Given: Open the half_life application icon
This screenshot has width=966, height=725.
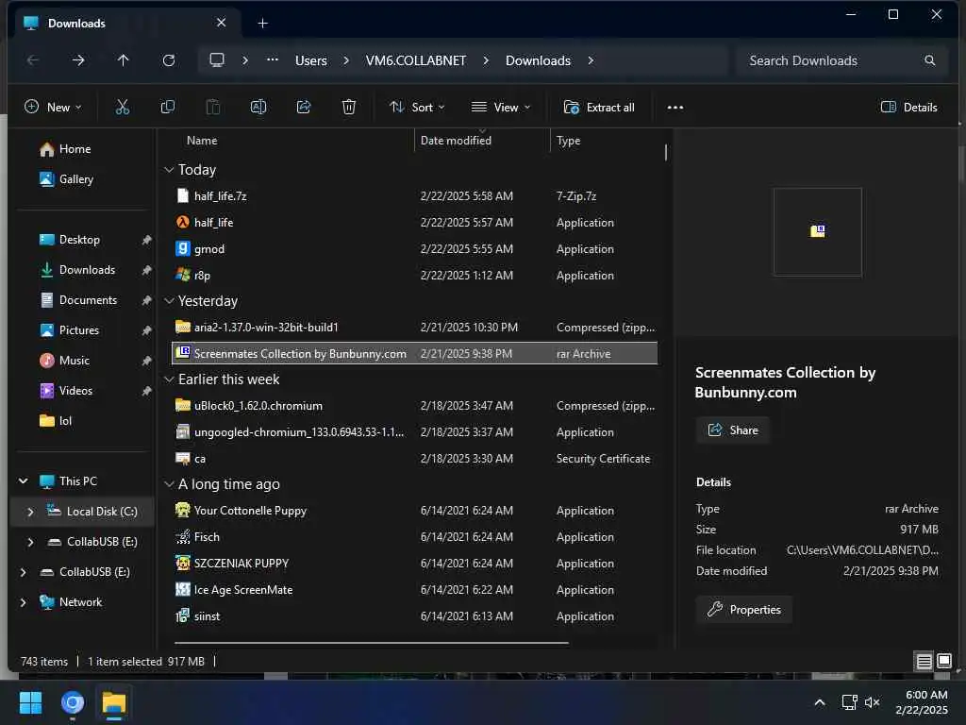Looking at the screenshot, I should [x=182, y=223].
